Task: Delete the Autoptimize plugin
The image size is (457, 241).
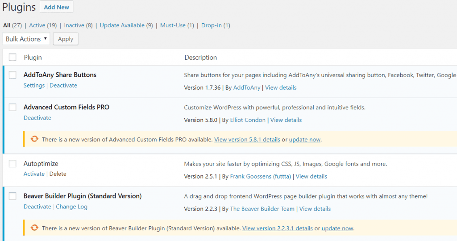Action: point(58,174)
